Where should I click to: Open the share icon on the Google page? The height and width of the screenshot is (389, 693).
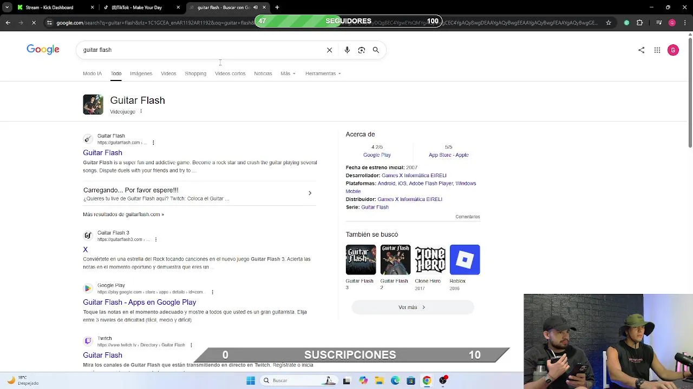642,50
